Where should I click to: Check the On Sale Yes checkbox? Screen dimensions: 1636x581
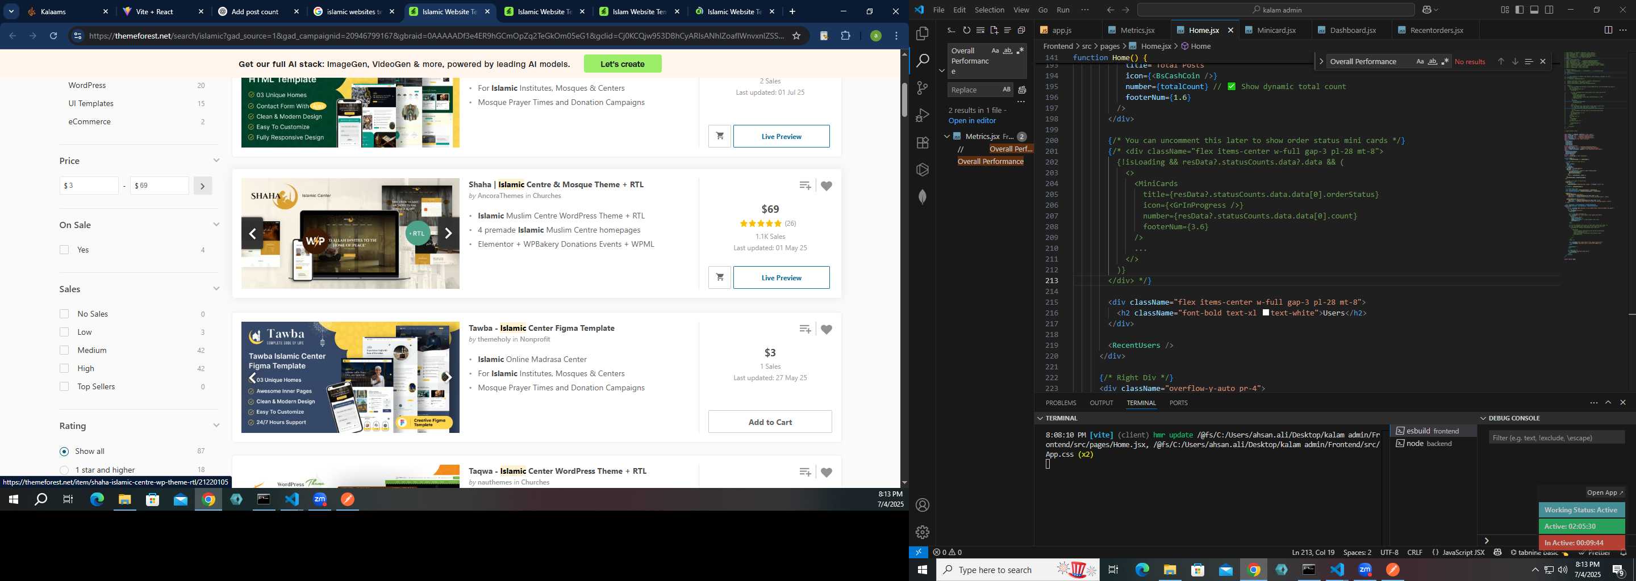pyautogui.click(x=64, y=250)
